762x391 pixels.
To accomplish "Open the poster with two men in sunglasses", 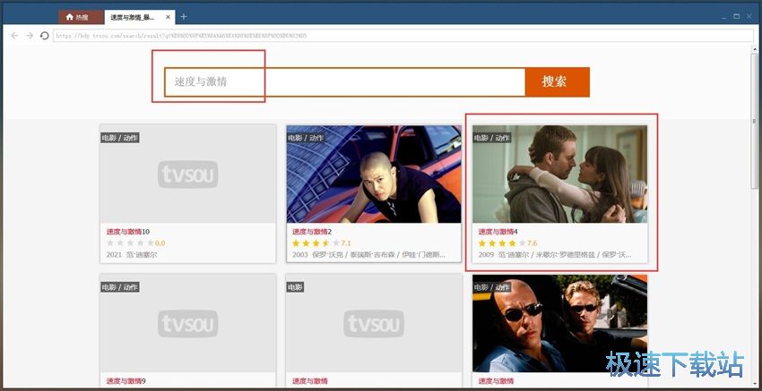I will pos(559,324).
